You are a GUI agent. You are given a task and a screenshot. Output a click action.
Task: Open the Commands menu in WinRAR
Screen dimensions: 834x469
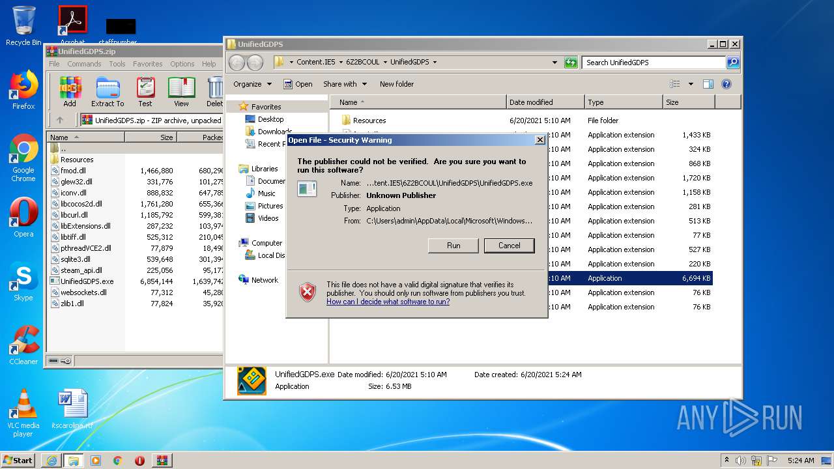coord(84,64)
